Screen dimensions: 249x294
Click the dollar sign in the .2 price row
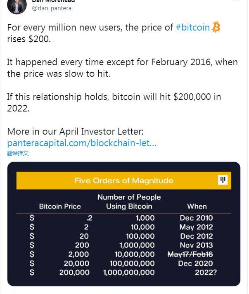(x=32, y=218)
